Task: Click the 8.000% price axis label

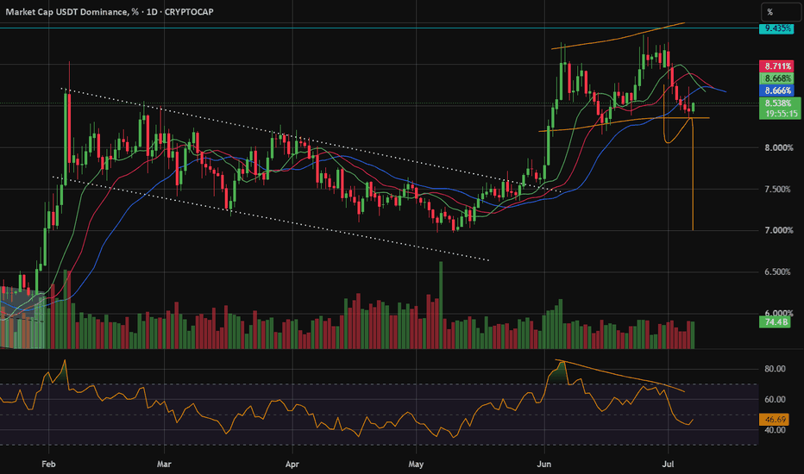Action: 778,147
